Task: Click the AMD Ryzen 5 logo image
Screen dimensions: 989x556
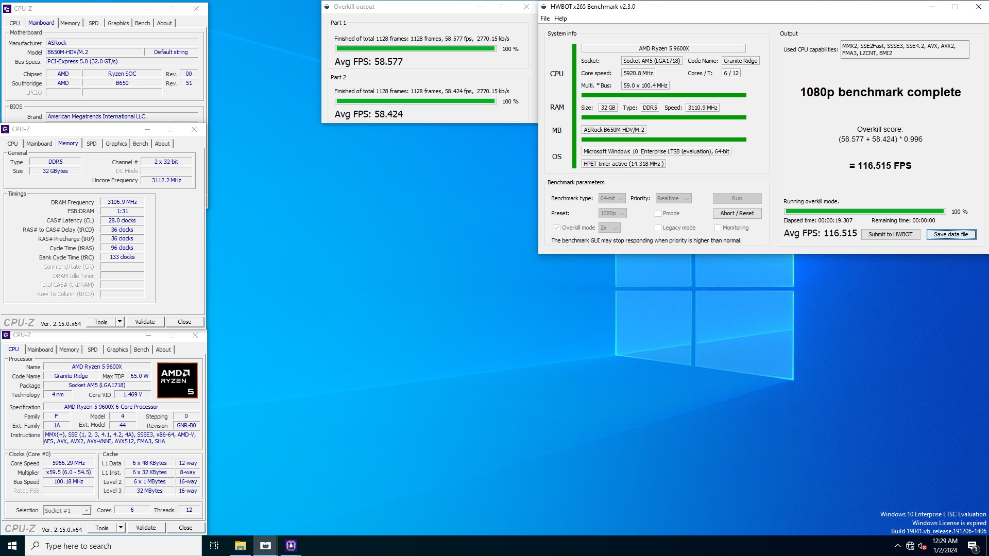Action: click(x=177, y=380)
